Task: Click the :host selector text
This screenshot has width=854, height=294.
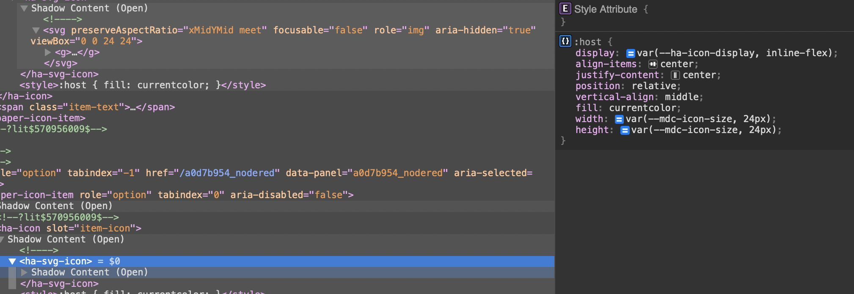Action: [588, 42]
